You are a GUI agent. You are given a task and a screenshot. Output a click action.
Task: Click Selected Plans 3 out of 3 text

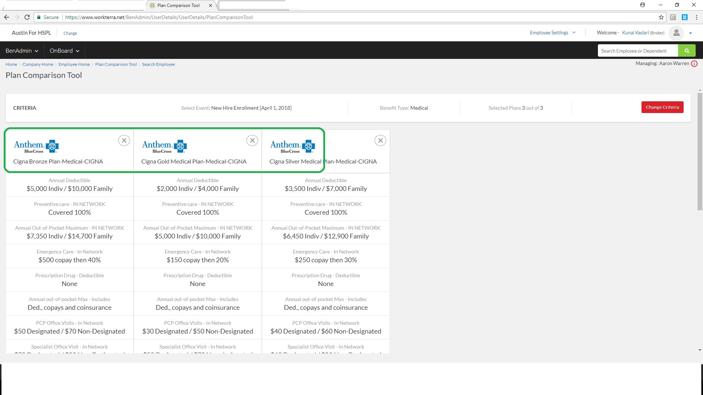516,108
